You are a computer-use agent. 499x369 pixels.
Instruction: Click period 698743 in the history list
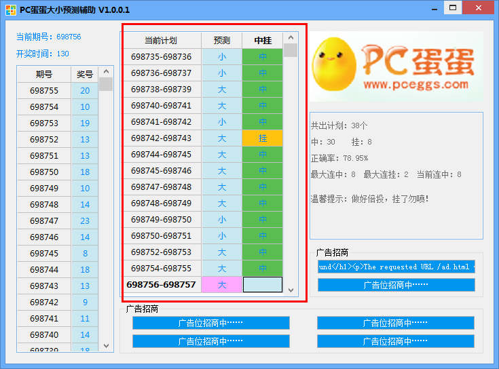[x=44, y=286]
